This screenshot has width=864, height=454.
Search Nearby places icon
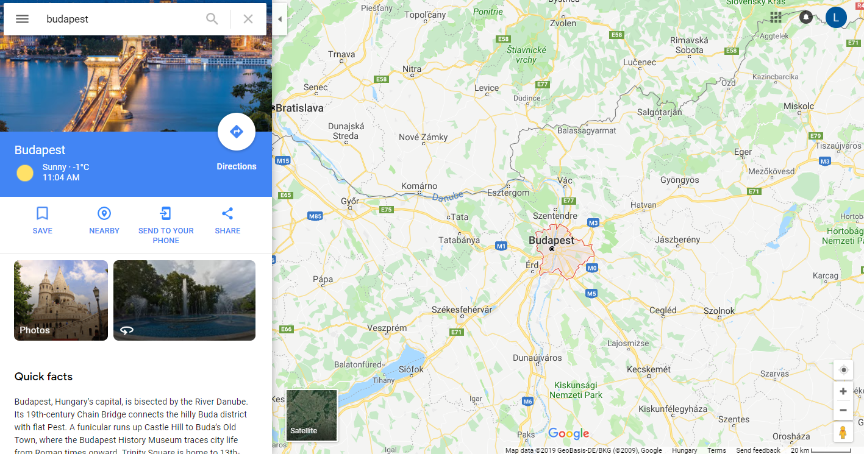click(x=104, y=213)
